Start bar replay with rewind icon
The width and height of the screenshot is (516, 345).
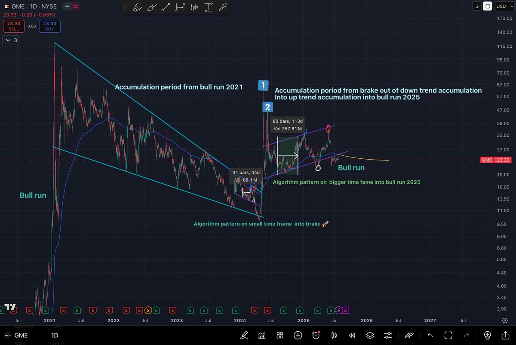[352, 335]
